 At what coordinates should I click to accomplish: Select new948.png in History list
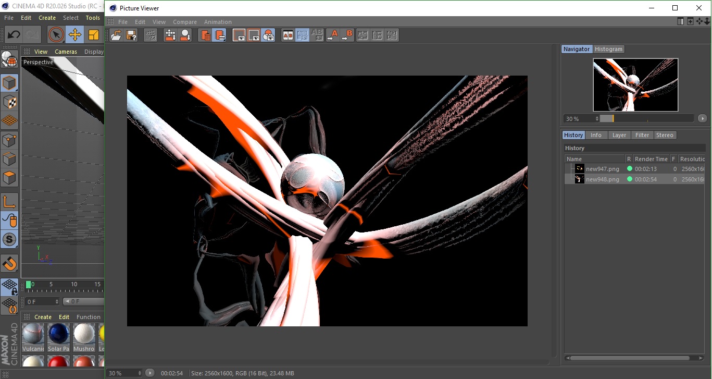click(x=603, y=179)
